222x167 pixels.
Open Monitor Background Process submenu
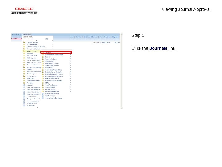point(54,74)
